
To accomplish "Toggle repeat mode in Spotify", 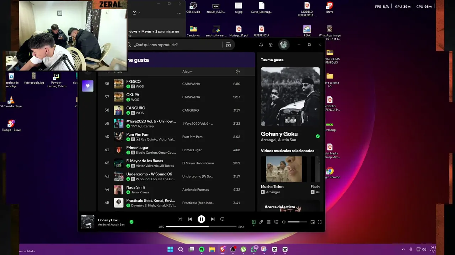I will 222,219.
